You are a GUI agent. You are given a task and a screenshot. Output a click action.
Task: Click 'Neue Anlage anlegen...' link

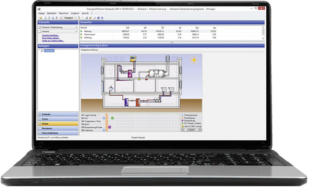51,38
